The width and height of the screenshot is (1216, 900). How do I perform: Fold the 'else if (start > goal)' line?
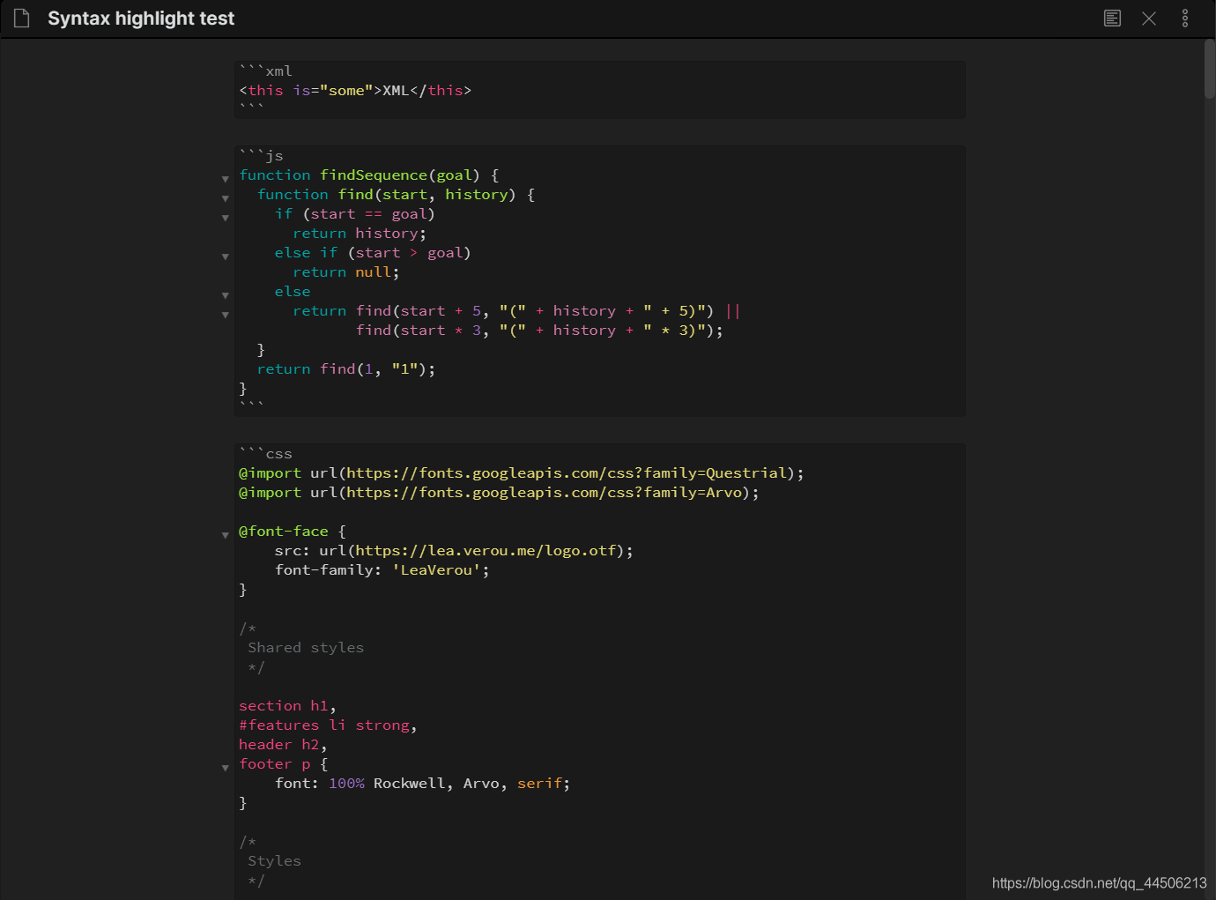point(226,257)
